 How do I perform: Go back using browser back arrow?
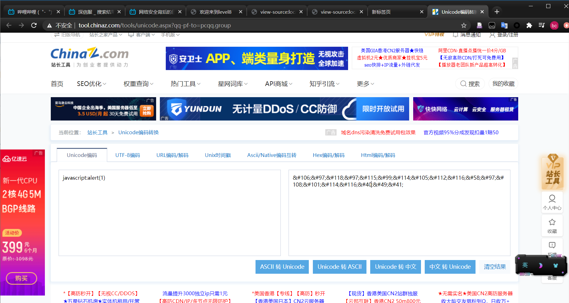coord(9,25)
